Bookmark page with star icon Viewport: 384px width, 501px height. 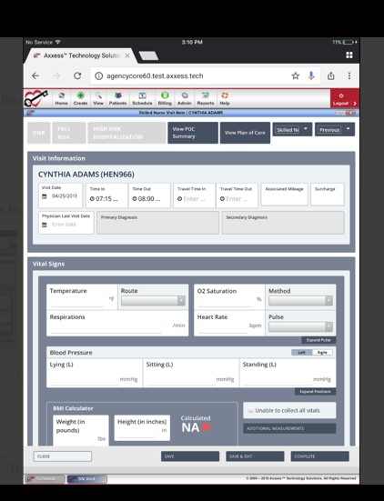tap(296, 75)
